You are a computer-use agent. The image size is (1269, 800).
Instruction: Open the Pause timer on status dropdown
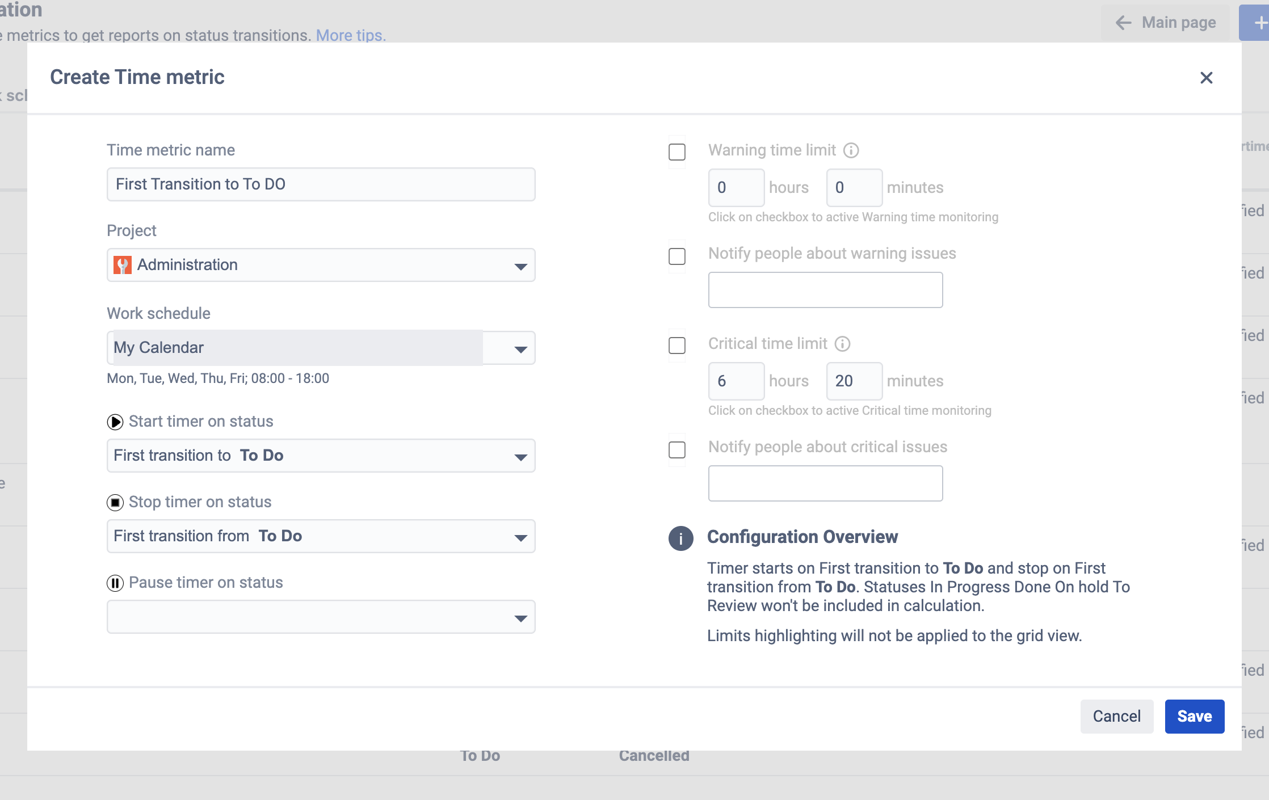pyautogui.click(x=321, y=617)
